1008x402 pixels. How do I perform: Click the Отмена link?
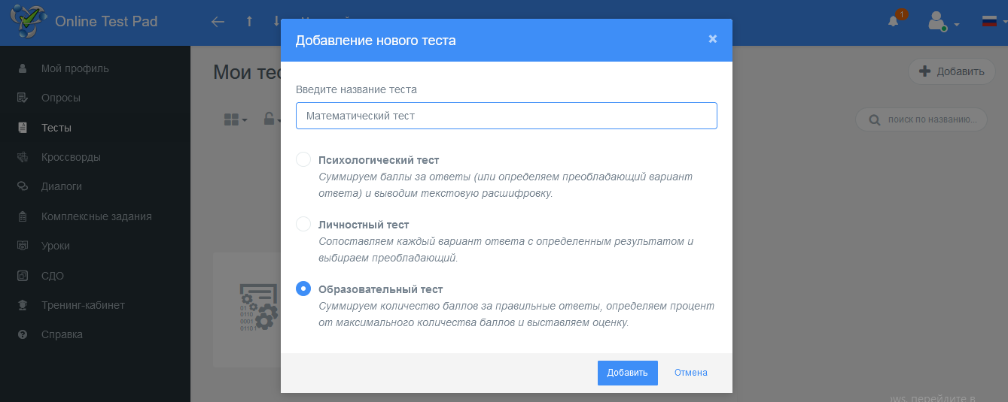tap(690, 373)
